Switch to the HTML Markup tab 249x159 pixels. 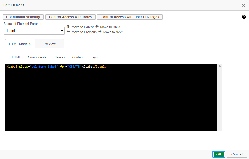tap(20, 44)
